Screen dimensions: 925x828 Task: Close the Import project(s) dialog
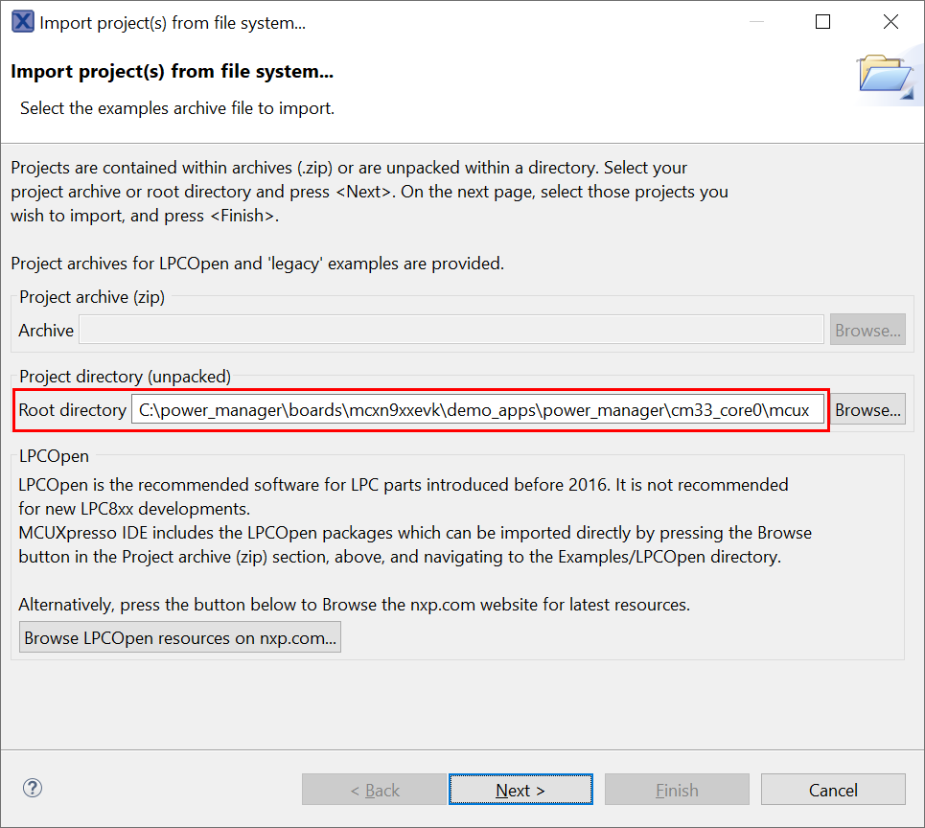(890, 23)
